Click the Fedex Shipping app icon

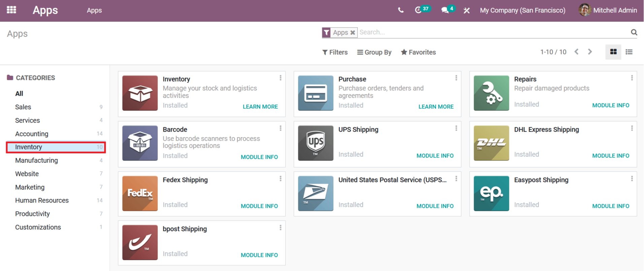140,193
